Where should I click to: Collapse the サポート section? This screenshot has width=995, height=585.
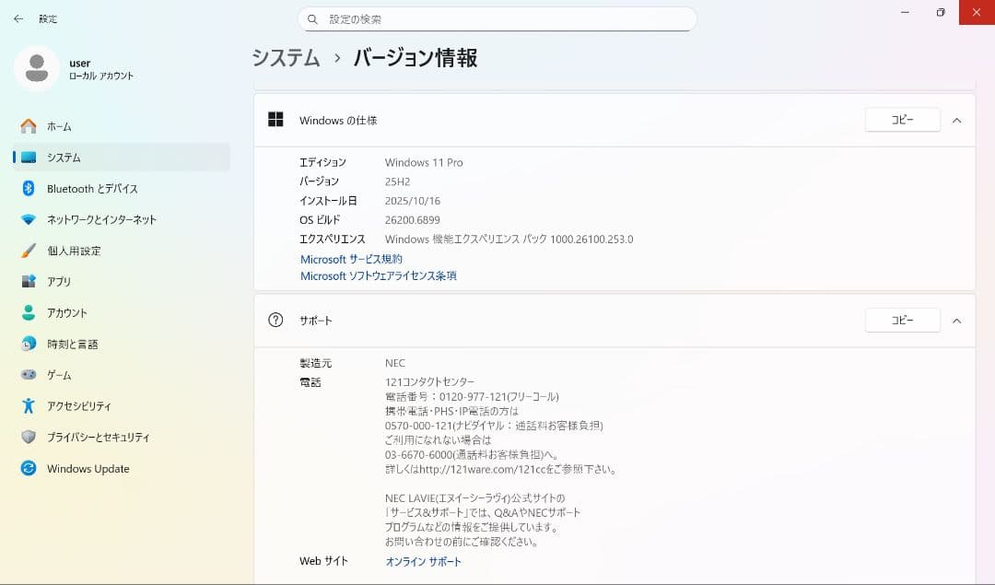956,320
